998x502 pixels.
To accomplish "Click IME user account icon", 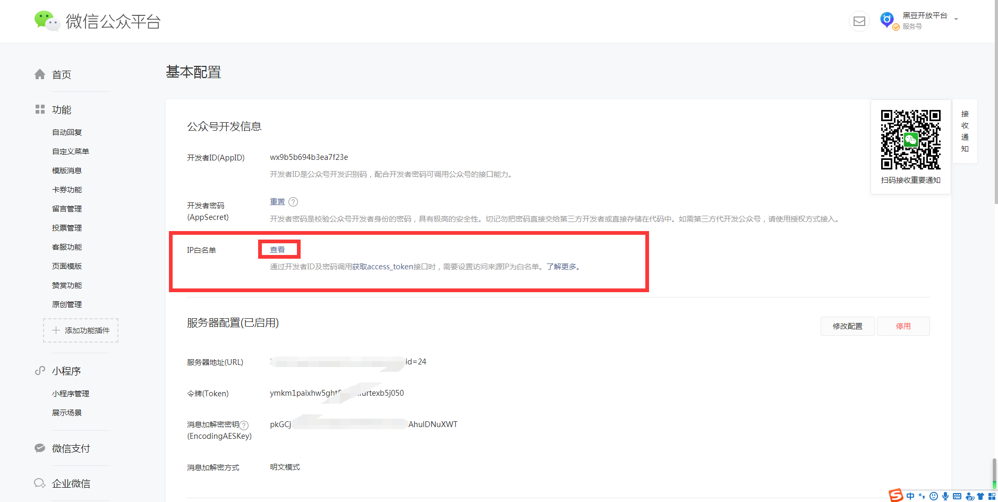I will [x=970, y=496].
